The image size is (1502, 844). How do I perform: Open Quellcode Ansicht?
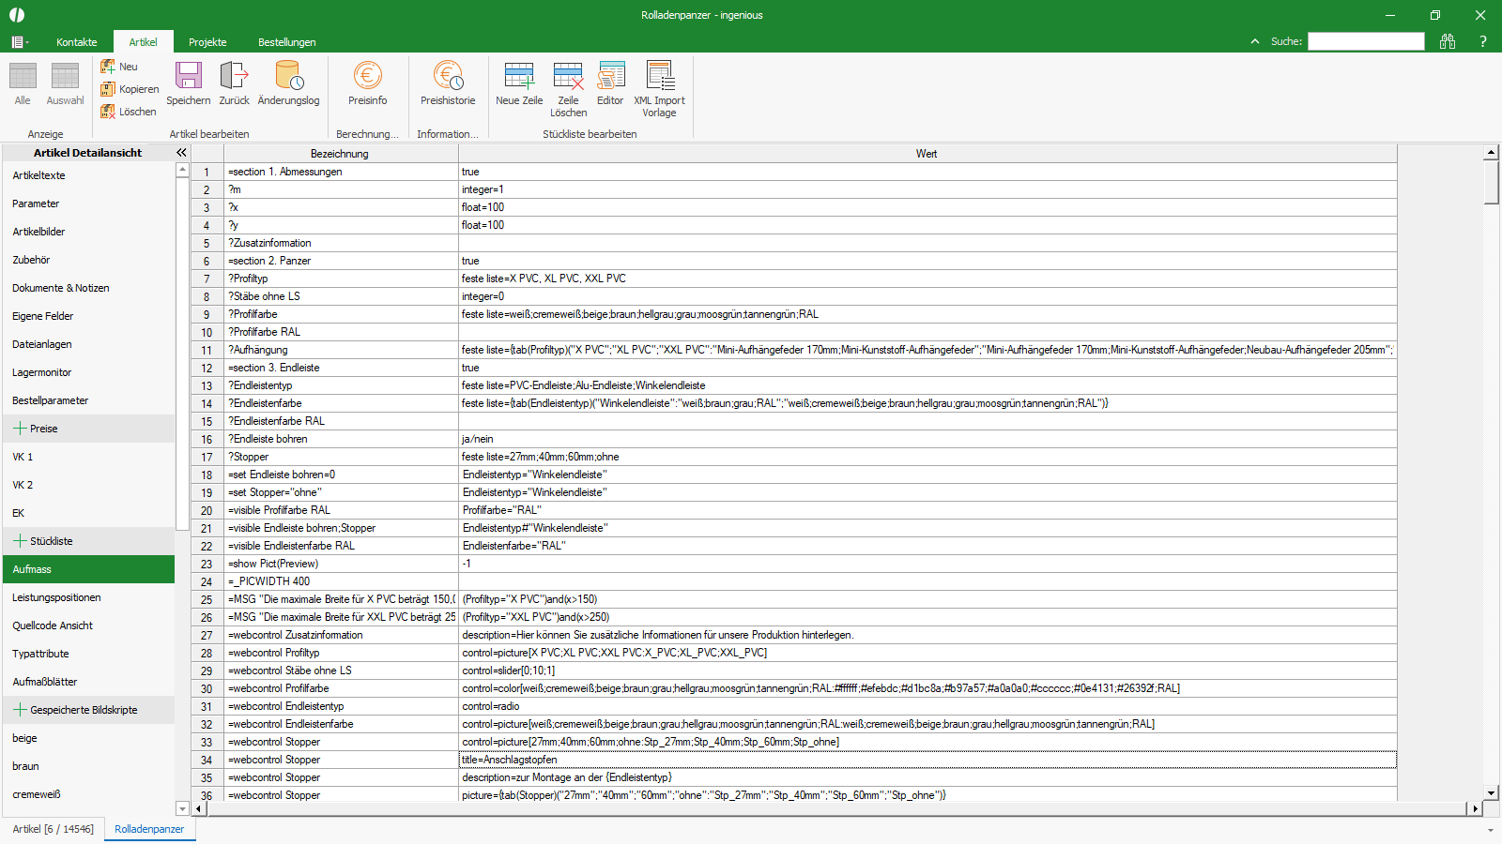pyautogui.click(x=88, y=625)
